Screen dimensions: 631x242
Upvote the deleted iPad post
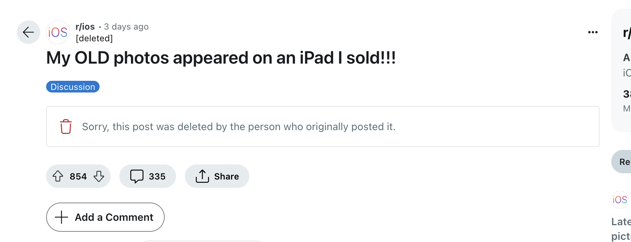[x=58, y=176]
